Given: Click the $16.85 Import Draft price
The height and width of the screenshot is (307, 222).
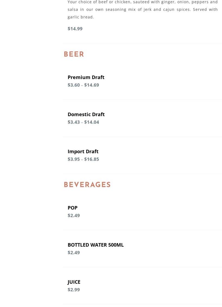Looking at the screenshot, I should [x=92, y=159].
